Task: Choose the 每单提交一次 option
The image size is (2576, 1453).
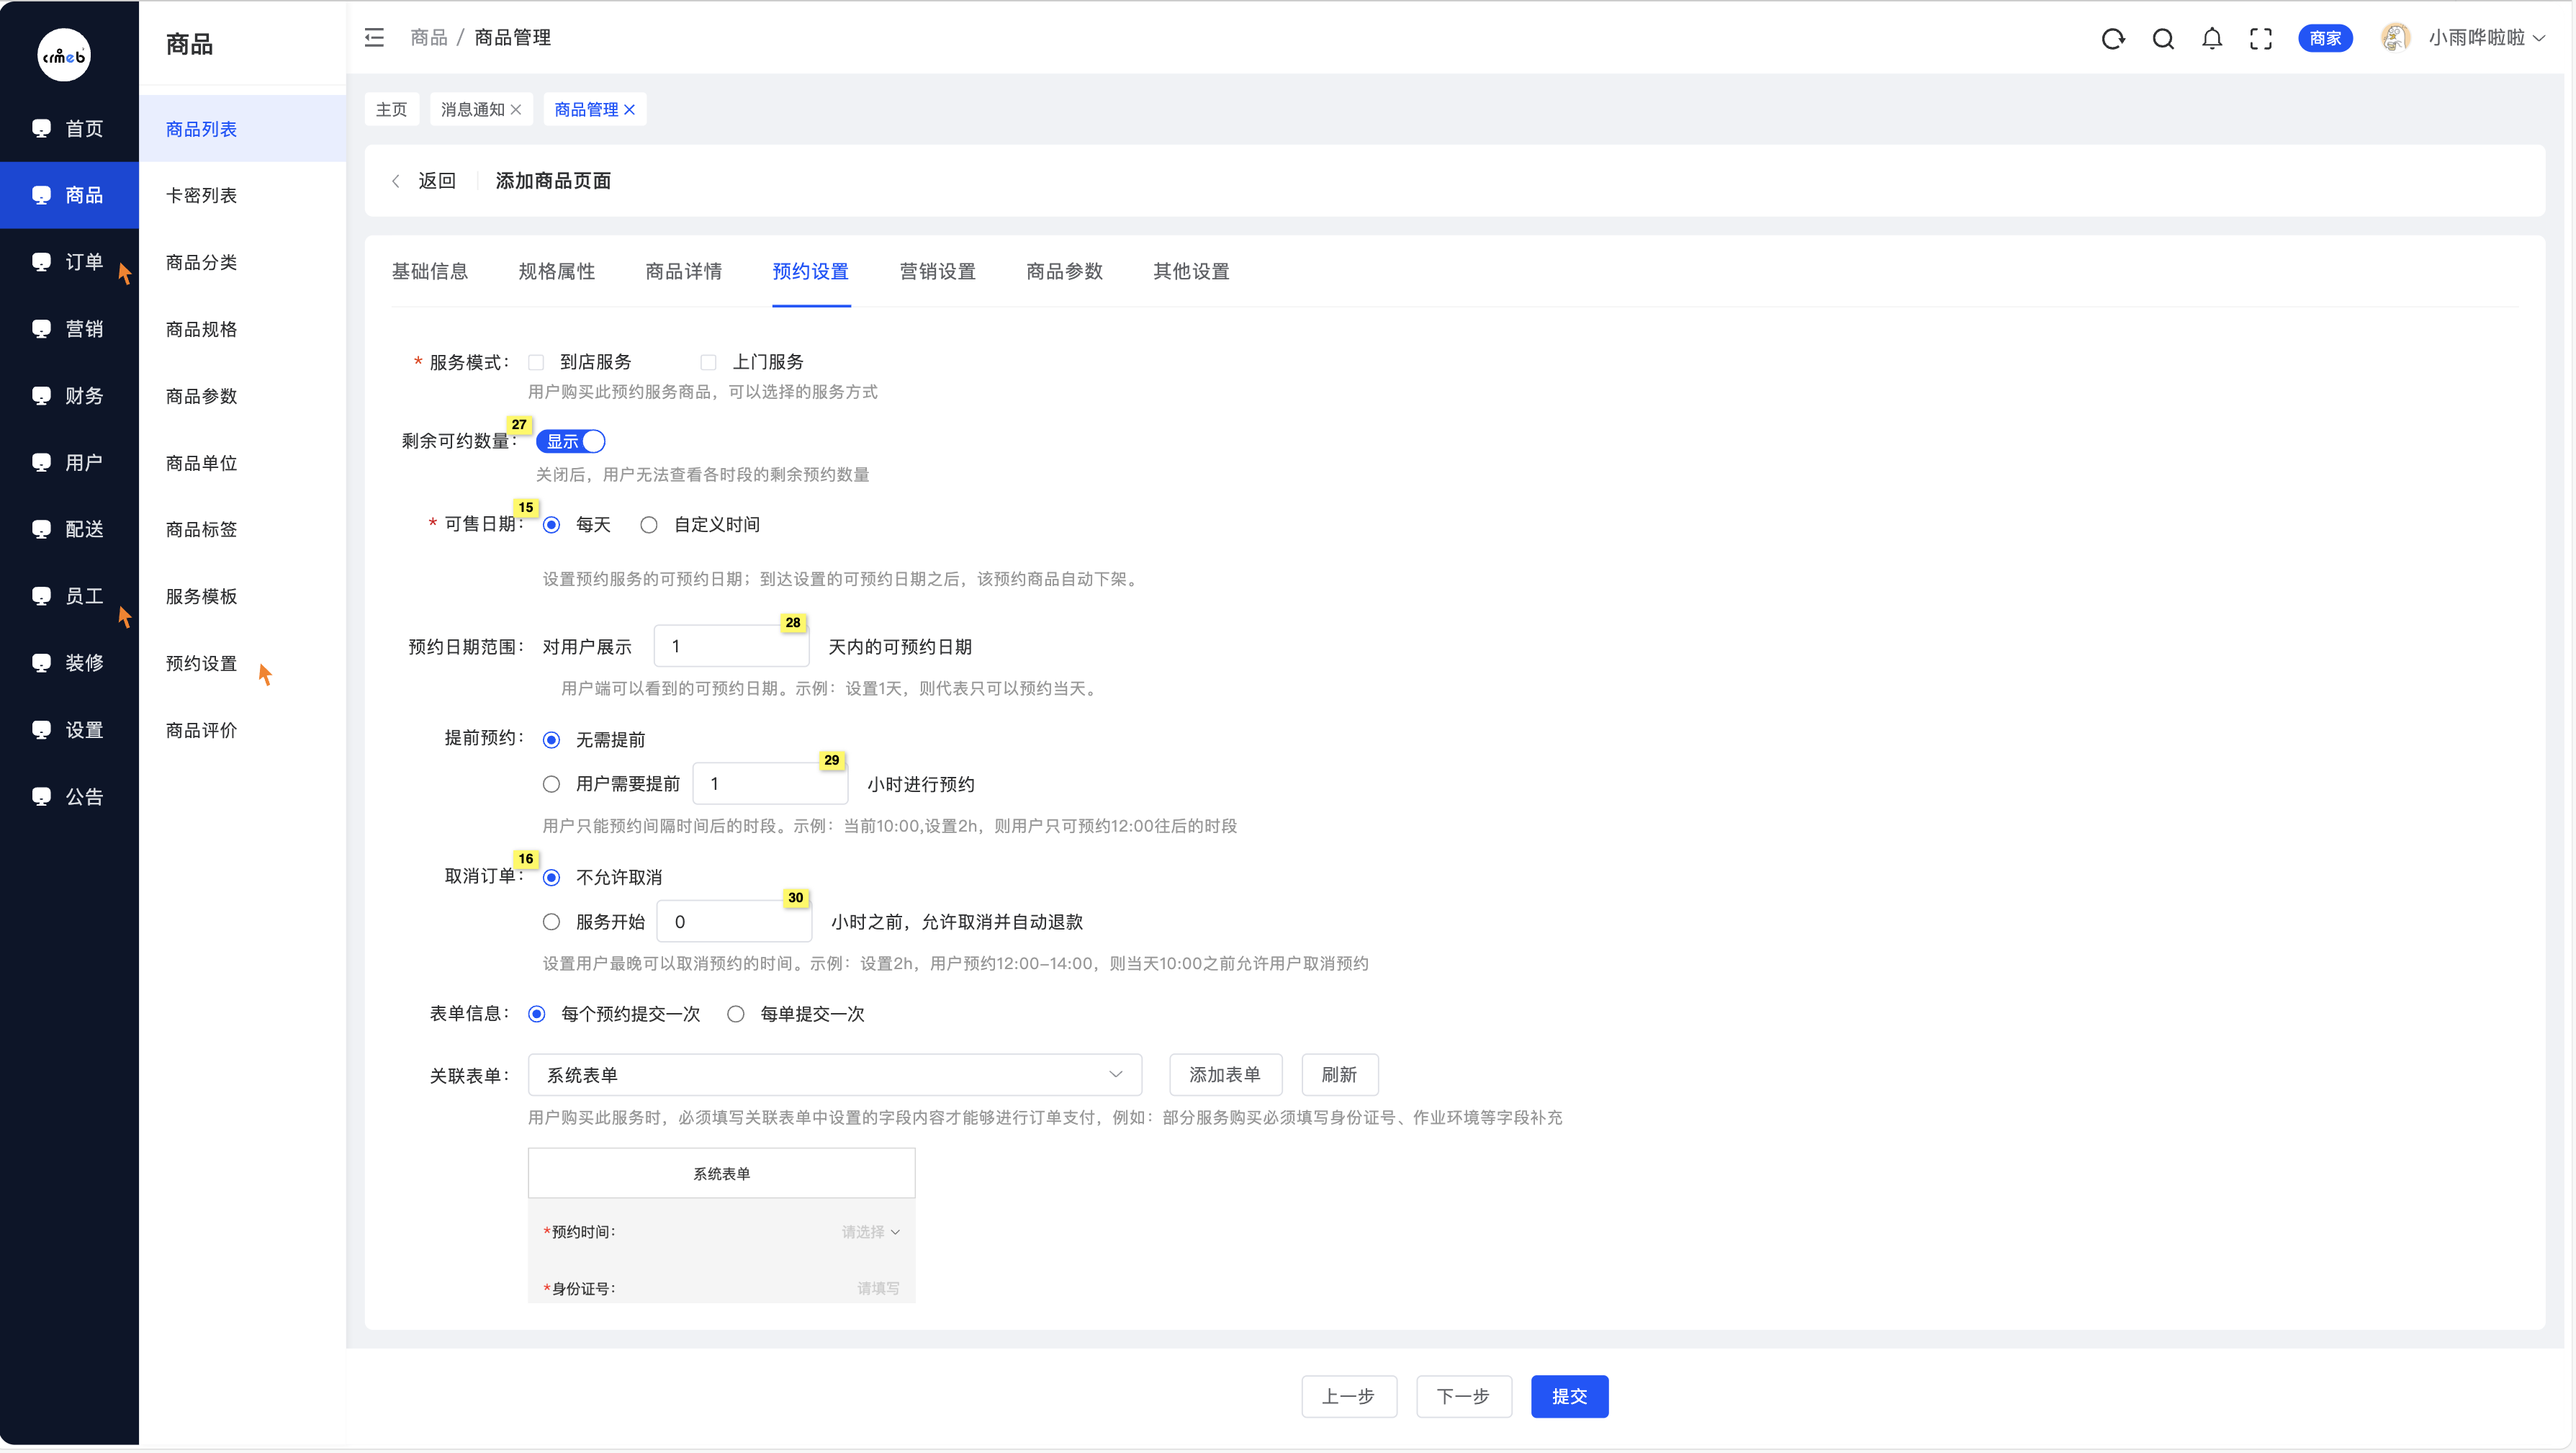Action: [x=737, y=1013]
